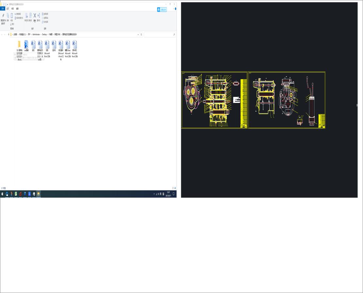
Task: Go up one folder level with the up arrow
Action: coord(9,34)
